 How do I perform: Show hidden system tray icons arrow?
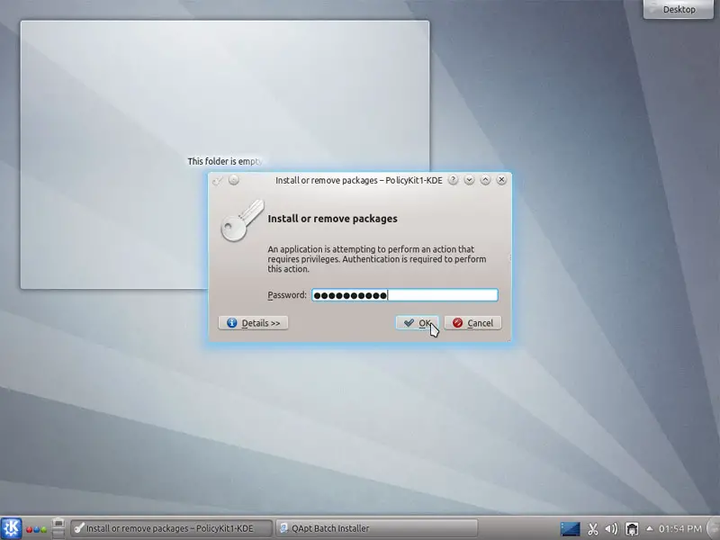649,528
